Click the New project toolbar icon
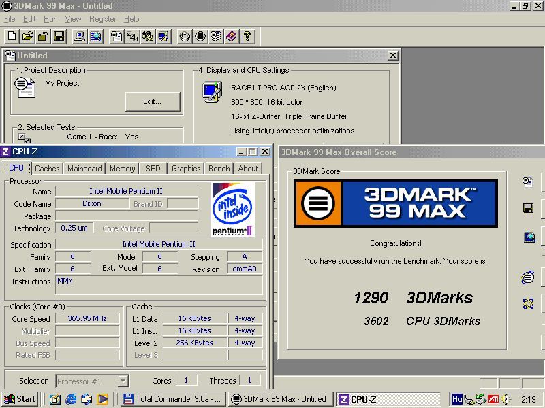Screen dimensions: 545x408 pos(12,36)
